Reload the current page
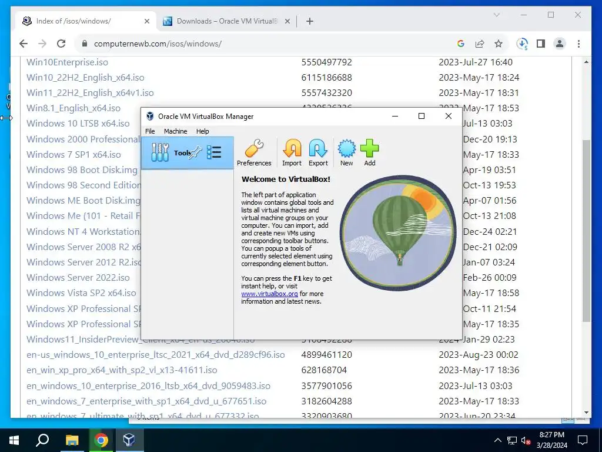The width and height of the screenshot is (602, 452). [x=61, y=44]
